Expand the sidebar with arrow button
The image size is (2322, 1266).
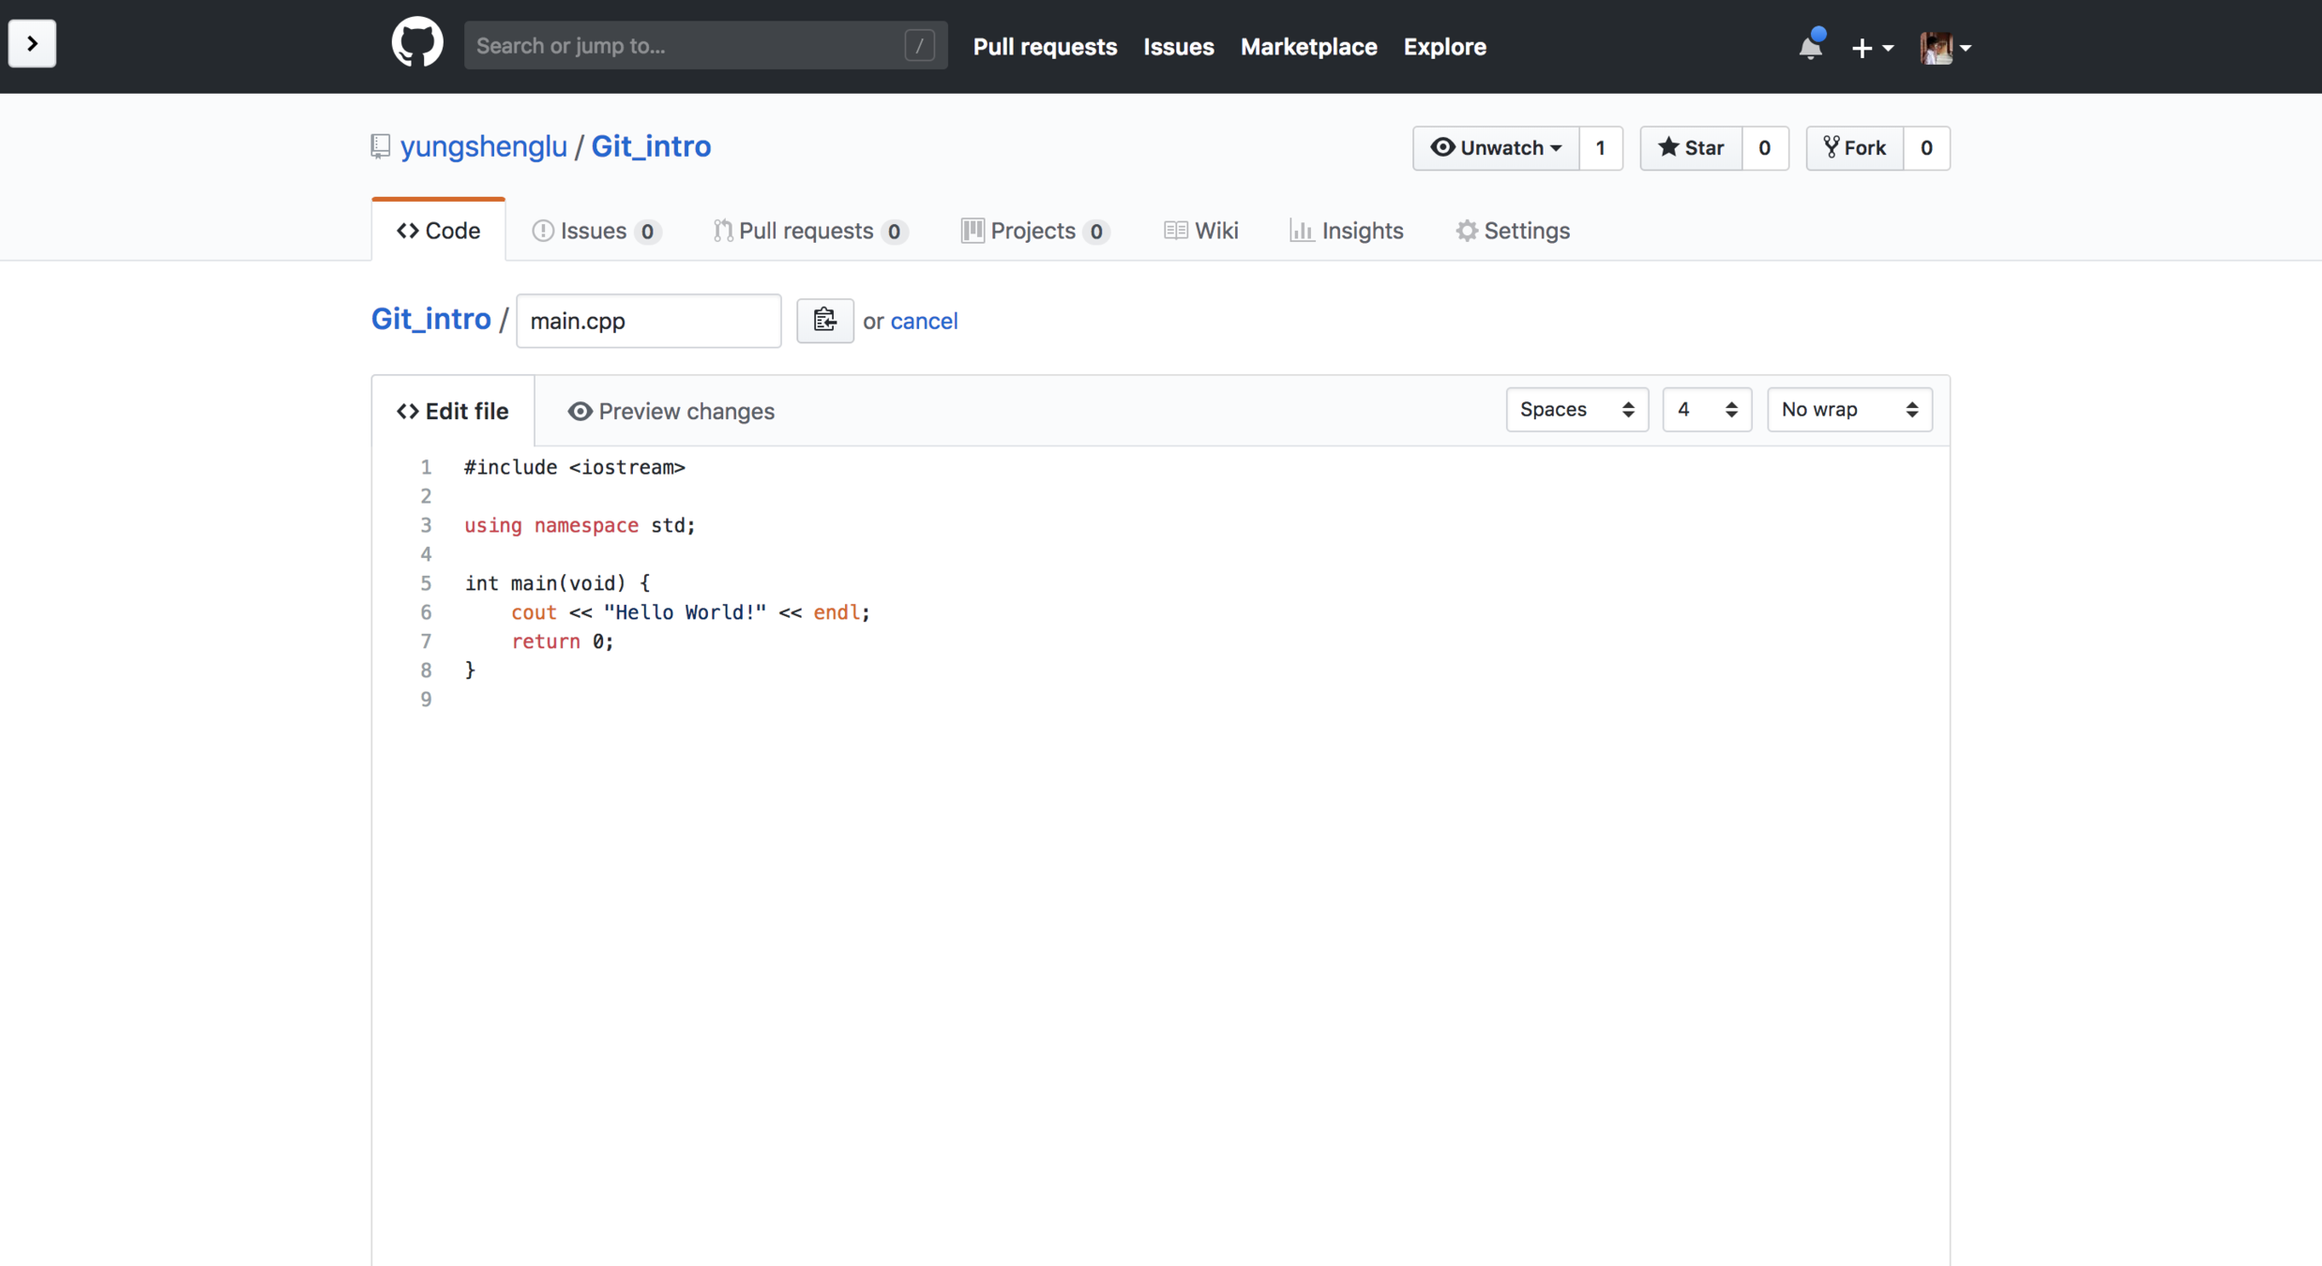[x=32, y=43]
